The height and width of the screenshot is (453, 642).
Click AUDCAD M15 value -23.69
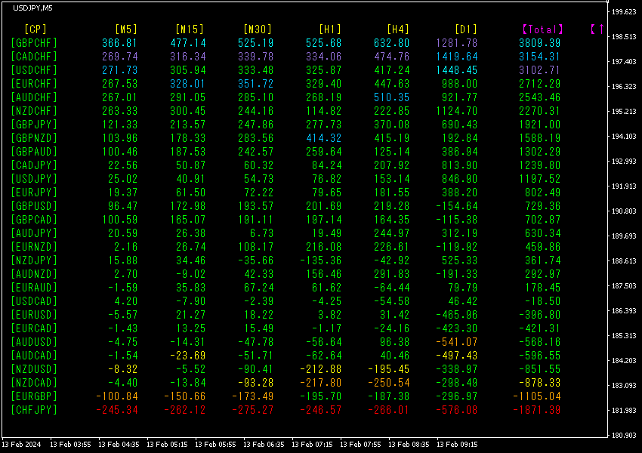[187, 355]
